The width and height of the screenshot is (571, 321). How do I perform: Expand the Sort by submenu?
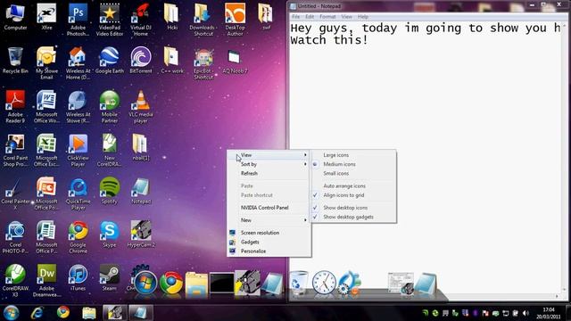[269, 164]
